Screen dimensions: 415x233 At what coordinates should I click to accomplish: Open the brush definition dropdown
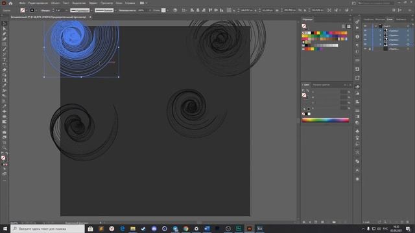[x=115, y=10]
